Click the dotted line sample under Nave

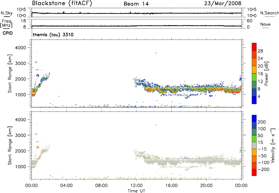[265, 28]
